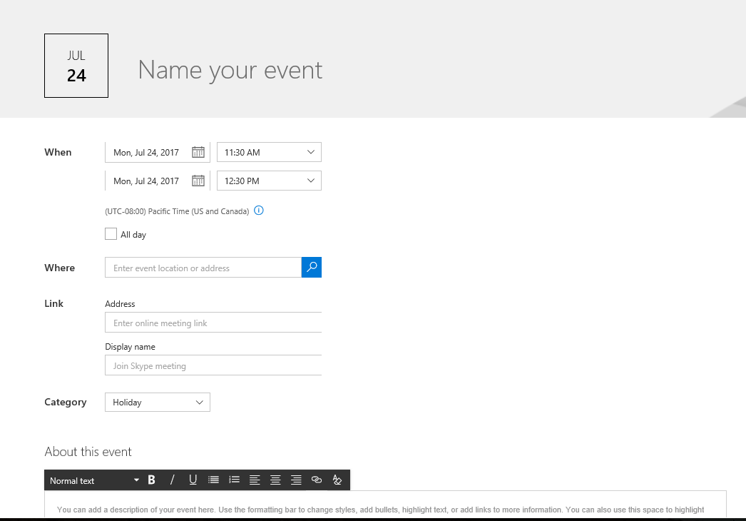
Task: Apply italic formatting to description text
Action: pos(172,480)
